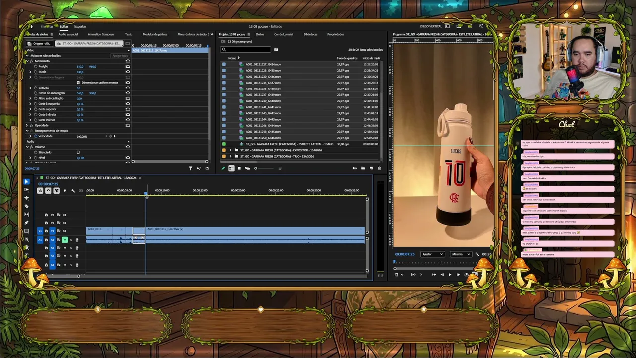
Task: Activate the Slip tool
Action: (27, 214)
